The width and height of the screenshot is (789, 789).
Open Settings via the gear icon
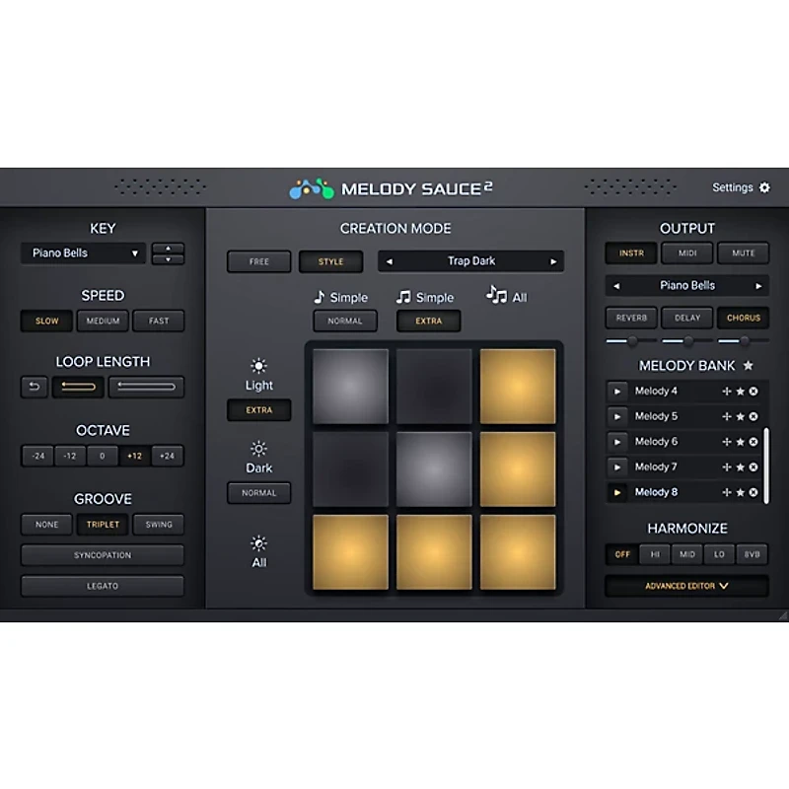(764, 186)
